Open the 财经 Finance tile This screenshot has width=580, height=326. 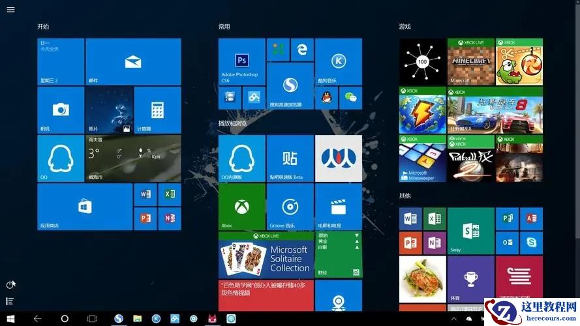pyautogui.click(x=339, y=255)
